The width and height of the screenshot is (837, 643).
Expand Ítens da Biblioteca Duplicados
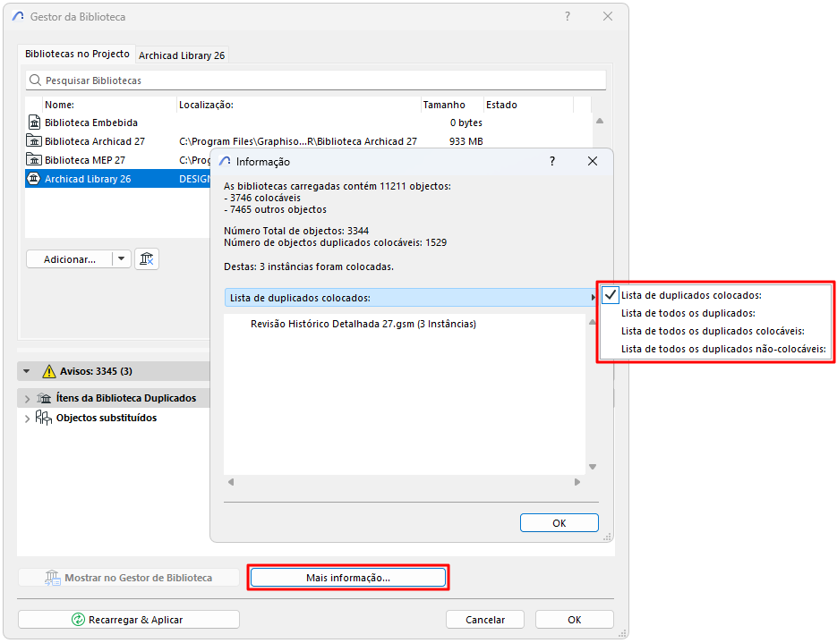[27, 399]
